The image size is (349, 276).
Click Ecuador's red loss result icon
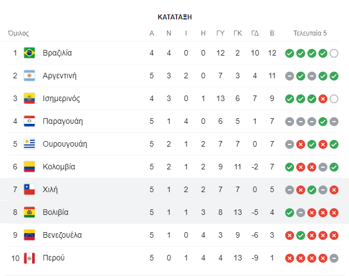coord(323,99)
